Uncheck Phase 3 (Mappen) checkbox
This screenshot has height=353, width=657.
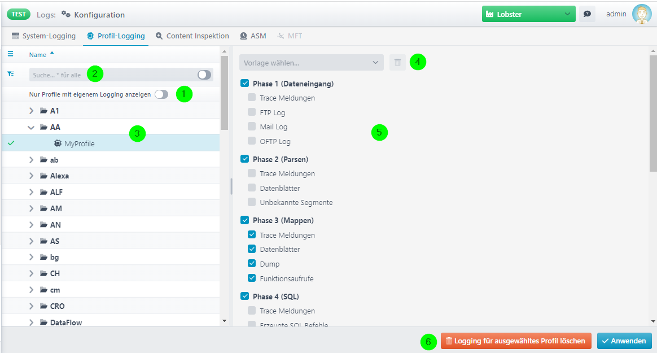tap(245, 220)
